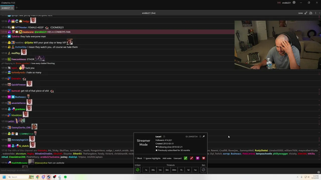The image size is (321, 180).
Task: Open Discord from taskbar
Action: [x=43, y=177]
